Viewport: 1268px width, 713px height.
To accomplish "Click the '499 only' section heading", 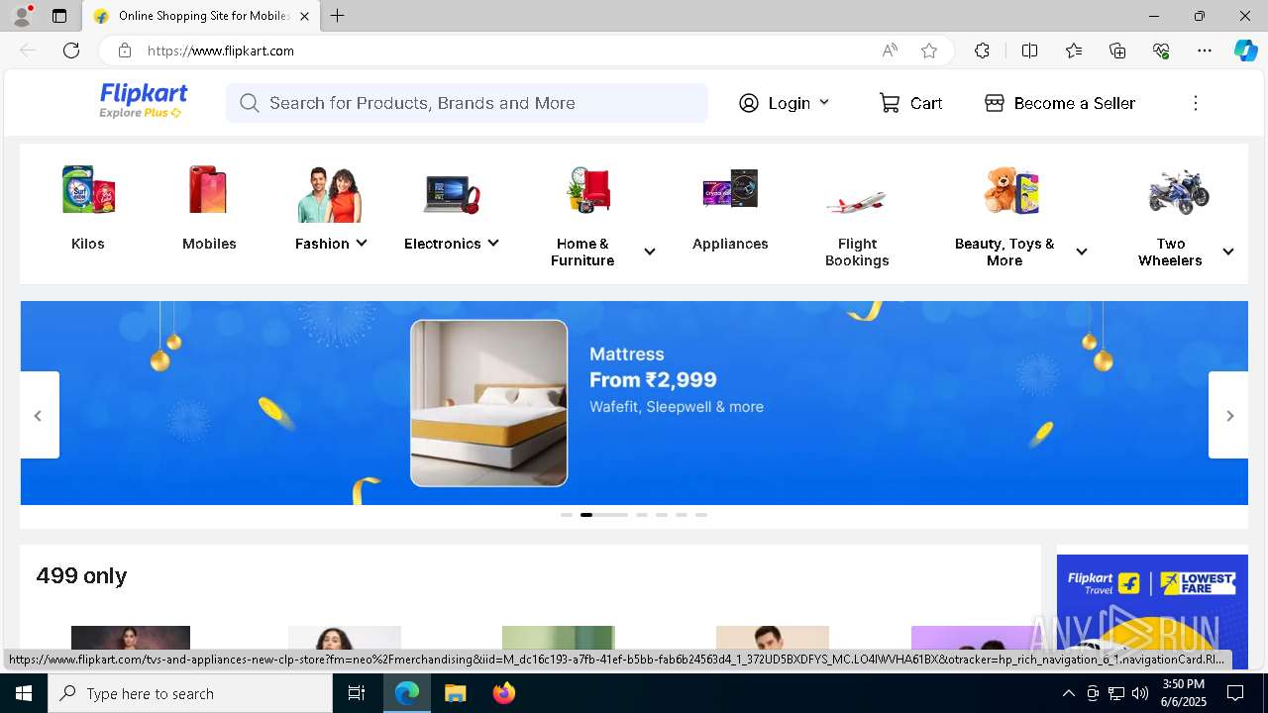I will tap(81, 575).
